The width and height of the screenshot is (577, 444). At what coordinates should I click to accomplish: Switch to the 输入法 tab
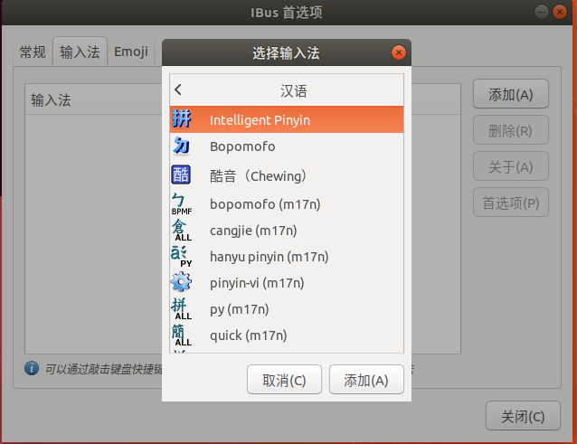coord(80,52)
